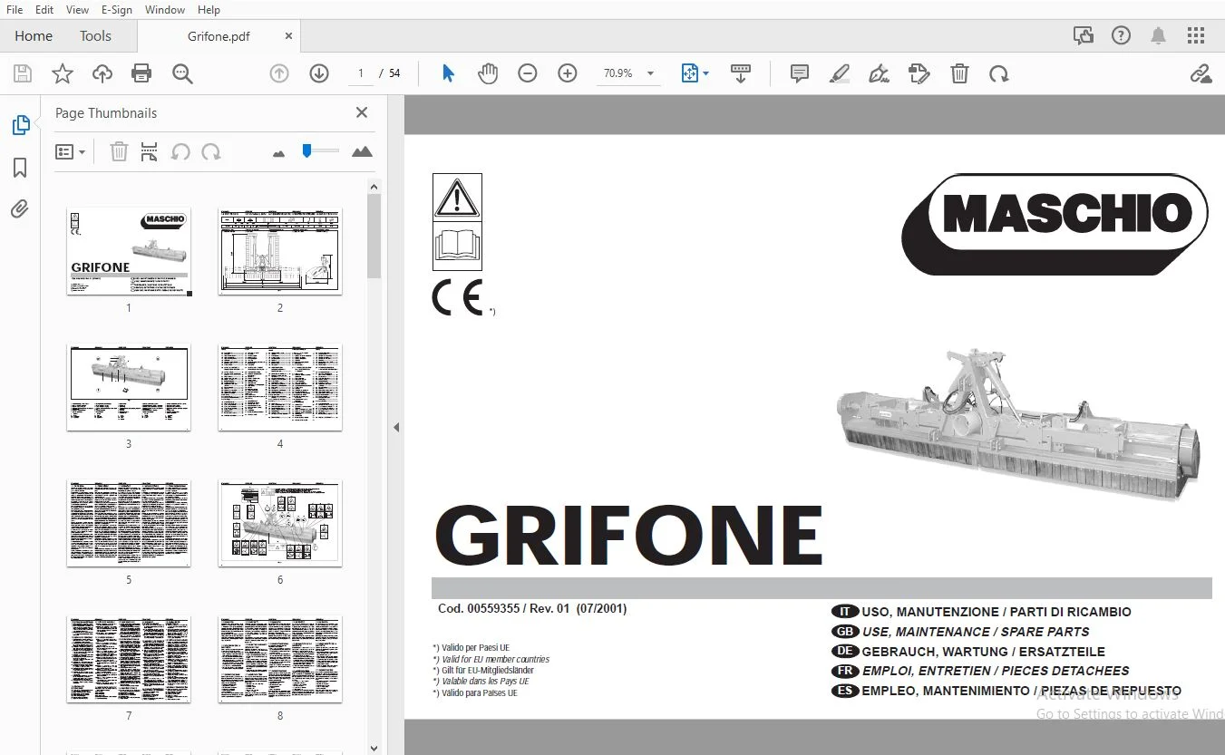Screen dimensions: 1225x755
Task: Close the Grifone.pdf tab
Action: coord(289,36)
